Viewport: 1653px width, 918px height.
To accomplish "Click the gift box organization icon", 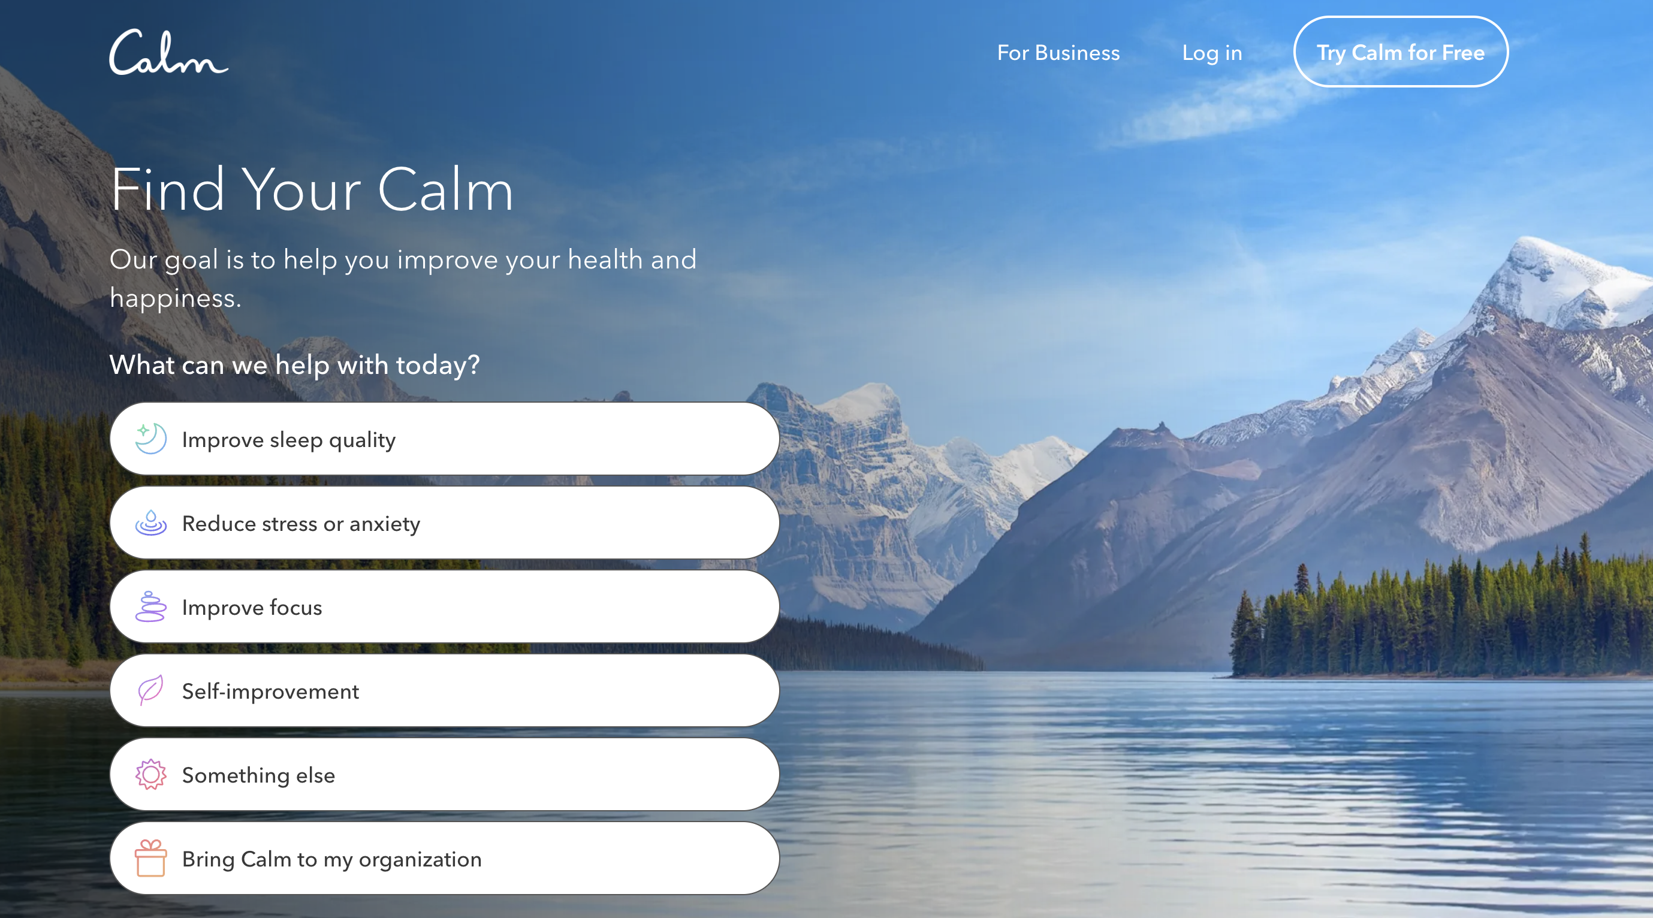I will point(149,859).
